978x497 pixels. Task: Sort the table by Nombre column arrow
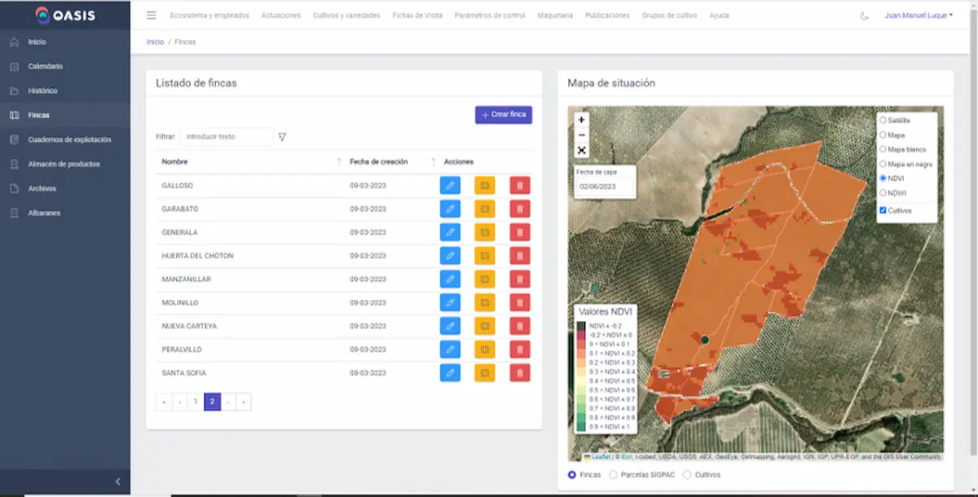click(x=339, y=162)
